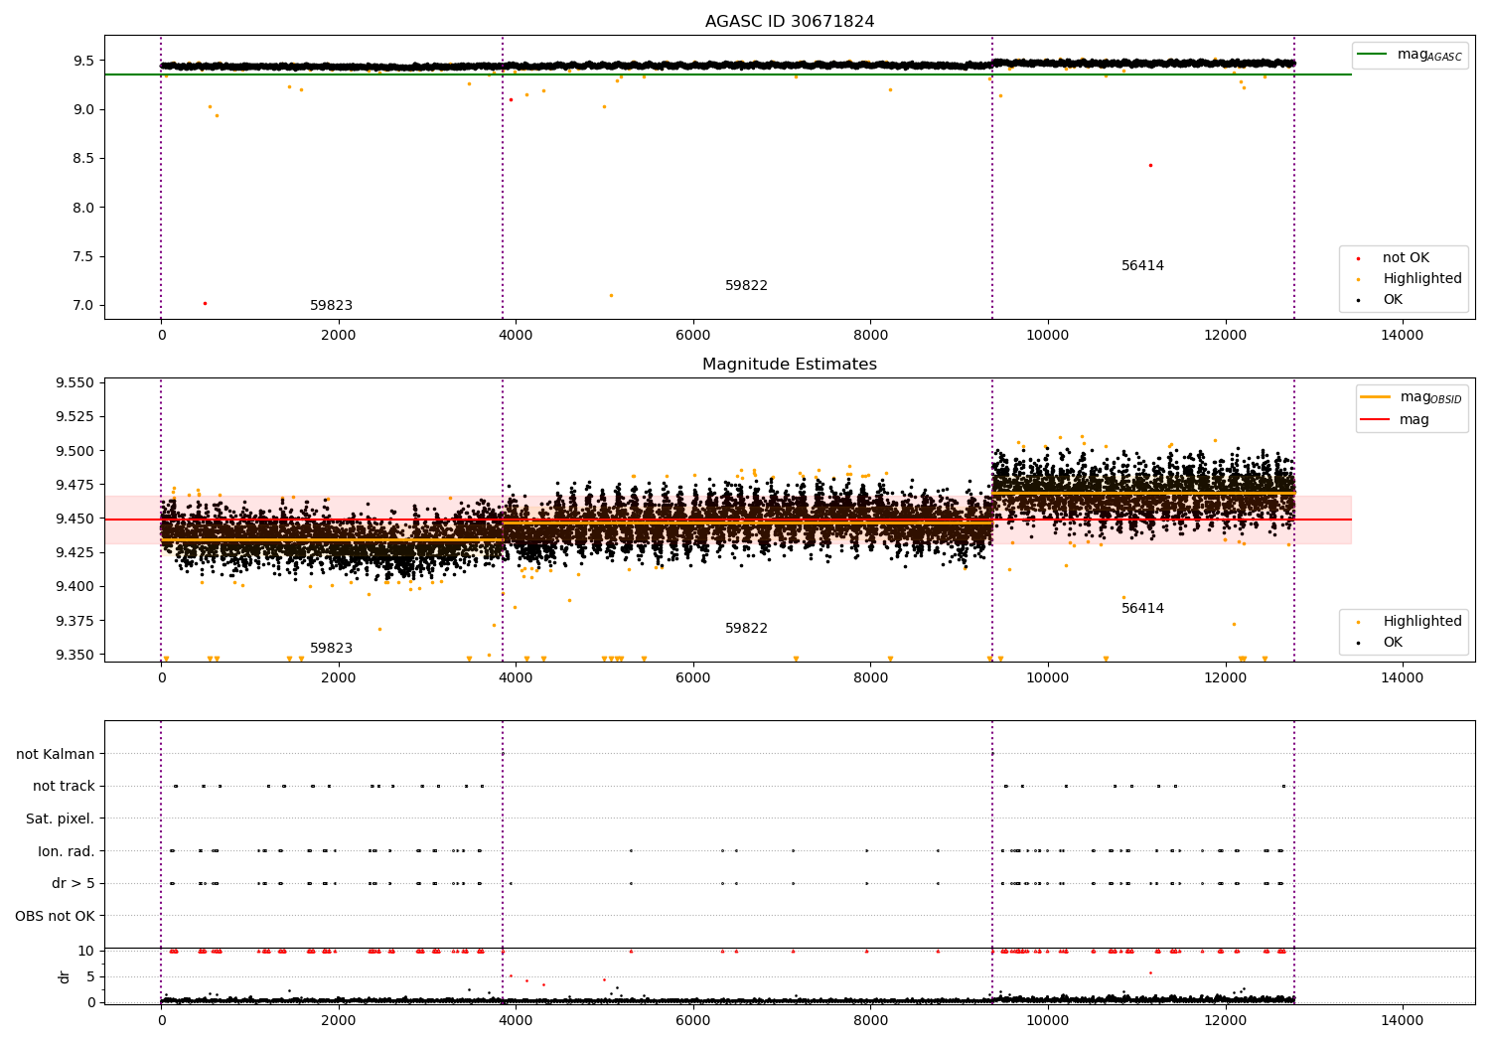This screenshot has width=1490, height=1043.
Task: Click the 9.450 y-axis tick label
Action: [x=74, y=519]
